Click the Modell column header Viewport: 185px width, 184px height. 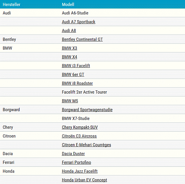(x=68, y=4)
